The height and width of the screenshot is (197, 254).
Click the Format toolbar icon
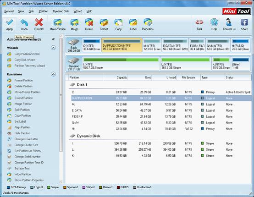pos(104,24)
